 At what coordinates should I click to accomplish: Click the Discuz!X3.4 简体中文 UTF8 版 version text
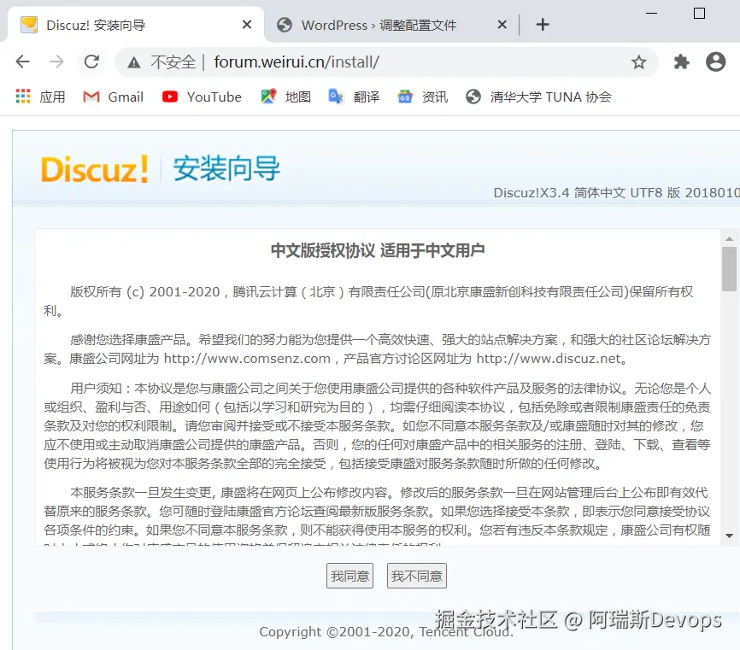coord(616,192)
